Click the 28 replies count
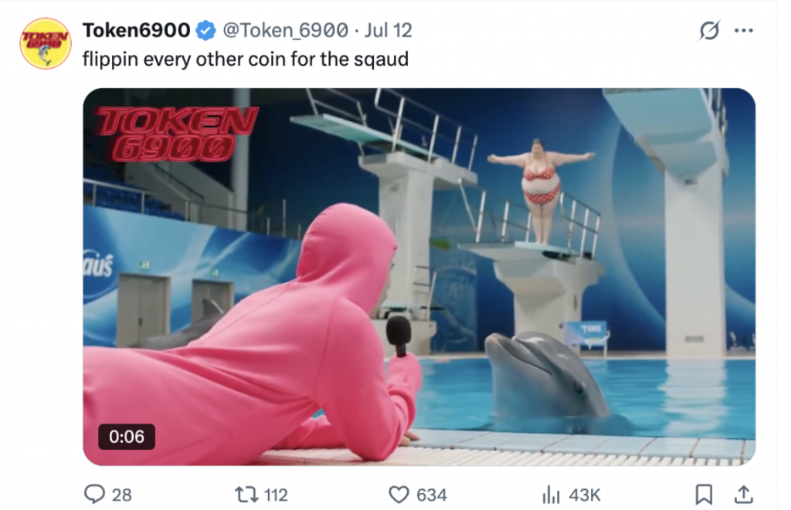This screenshot has height=510, width=791. coord(121,495)
